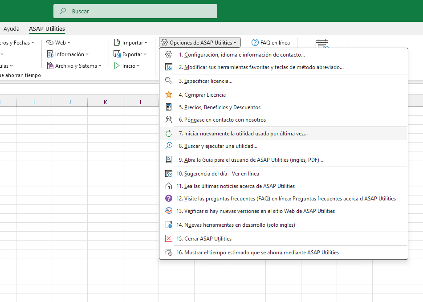Click into the Buscar search field
Screen dimensions: 423x302
135,11
